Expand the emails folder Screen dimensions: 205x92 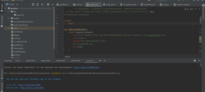coord(8,18)
